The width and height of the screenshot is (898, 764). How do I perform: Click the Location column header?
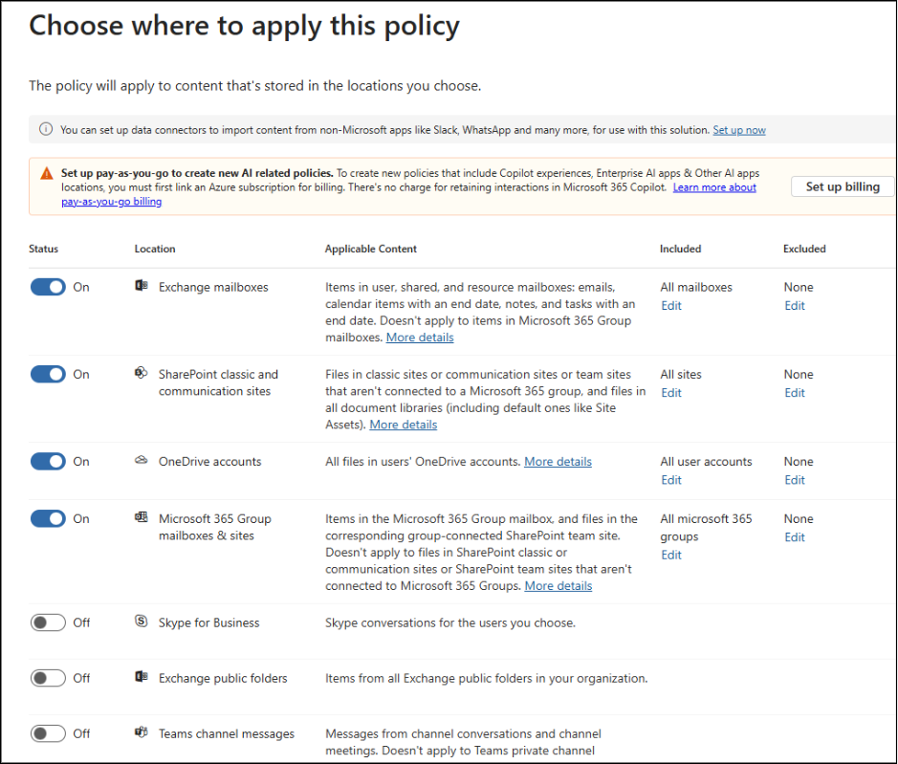pos(155,250)
